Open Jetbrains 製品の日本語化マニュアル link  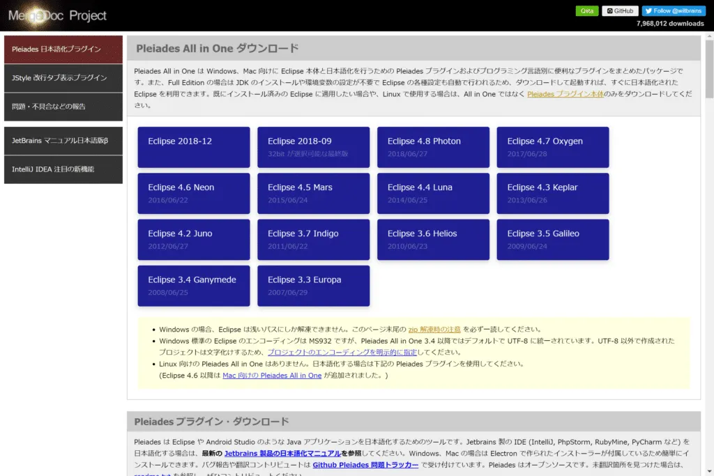coord(282,454)
